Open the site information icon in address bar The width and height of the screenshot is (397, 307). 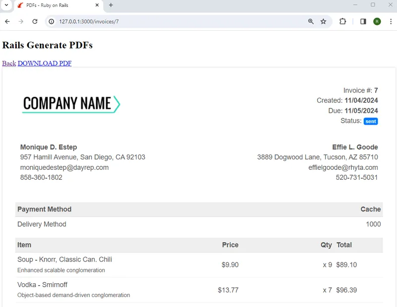52,21
